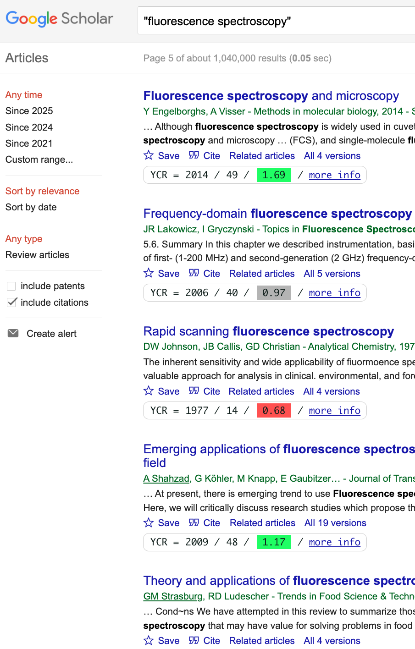The width and height of the screenshot is (415, 649).
Task: Filter results to Since 2024
Action: pyautogui.click(x=29, y=127)
